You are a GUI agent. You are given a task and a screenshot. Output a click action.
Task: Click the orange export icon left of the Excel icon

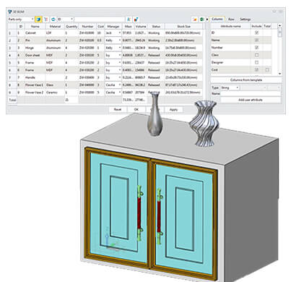pyautogui.click(x=195, y=20)
